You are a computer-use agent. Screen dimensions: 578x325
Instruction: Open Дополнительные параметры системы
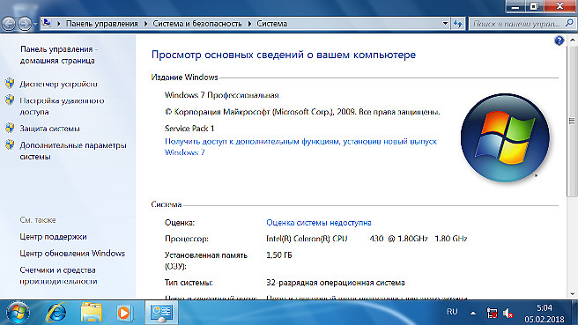click(73, 151)
